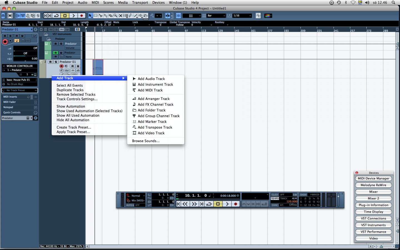
Task: Open the Mixer from toolbar icon
Action: [x=38, y=16]
